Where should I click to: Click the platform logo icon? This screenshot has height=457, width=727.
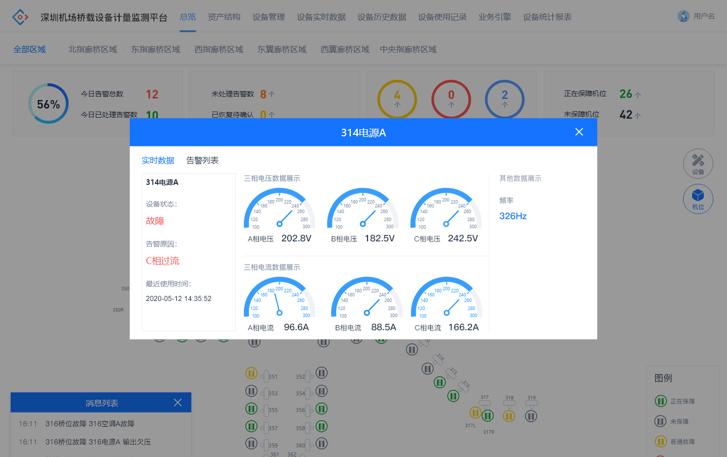(20, 17)
